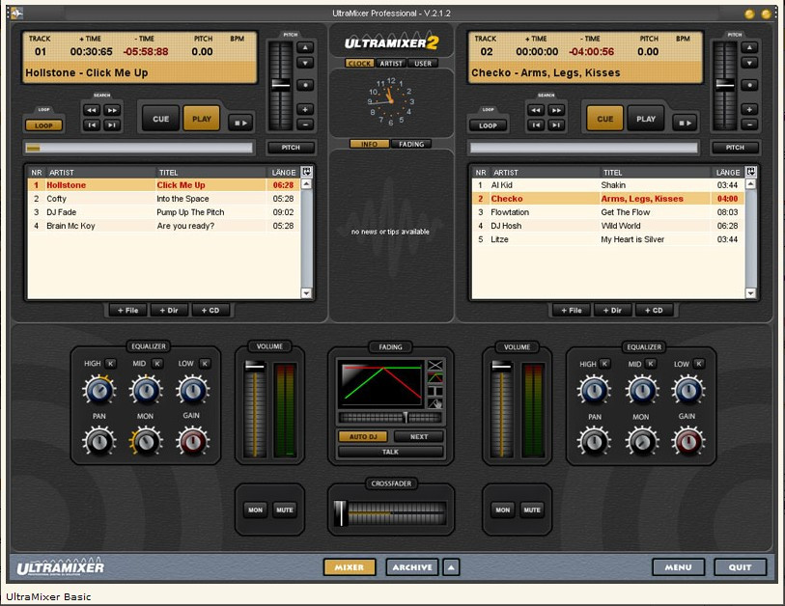
Task: Skip to previous track on left deck
Action: 91,125
